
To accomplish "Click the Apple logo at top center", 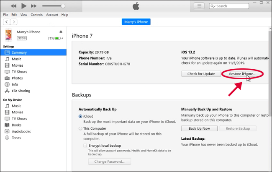I will pyautogui.click(x=136, y=6).
